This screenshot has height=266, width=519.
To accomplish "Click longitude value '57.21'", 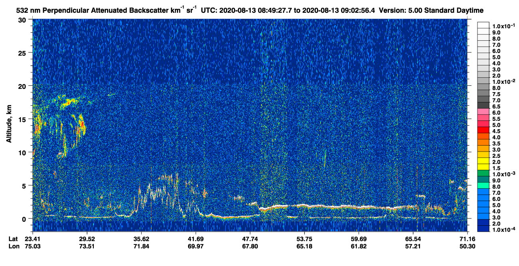I will (x=413, y=246).
